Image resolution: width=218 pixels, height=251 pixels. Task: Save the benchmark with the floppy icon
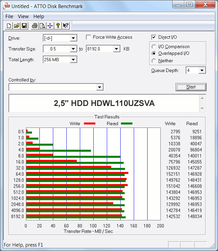[24, 26]
